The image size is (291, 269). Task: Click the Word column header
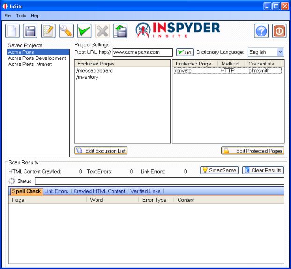click(112, 200)
